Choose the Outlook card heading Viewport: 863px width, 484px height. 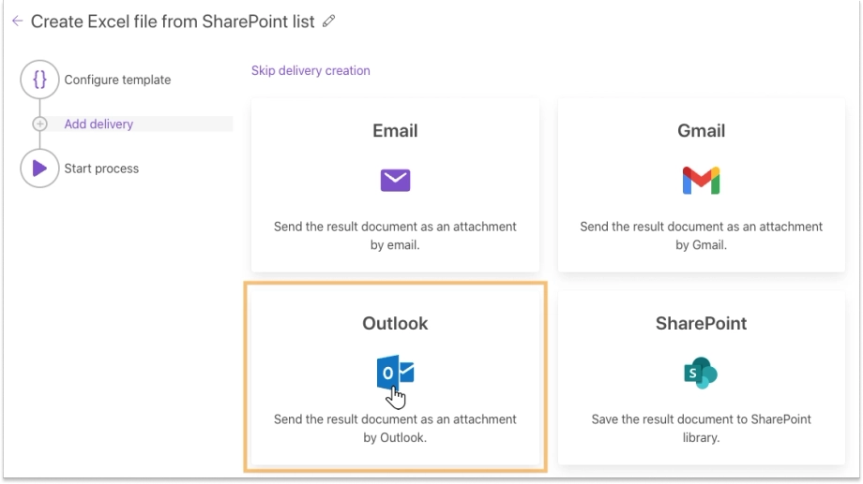(x=395, y=324)
